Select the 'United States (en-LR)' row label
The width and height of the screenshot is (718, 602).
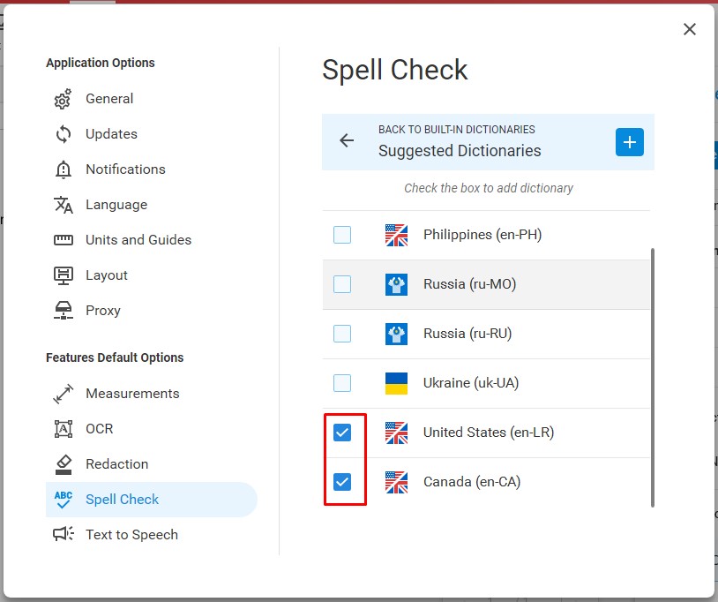[x=489, y=433]
